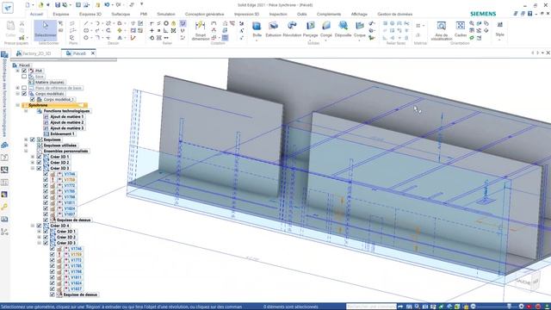
Task: Open the Solid Edge application button
Action: pyautogui.click(x=8, y=8)
